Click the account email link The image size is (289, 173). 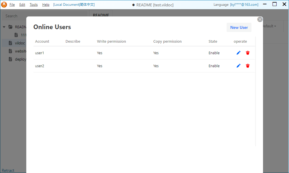(244, 5)
